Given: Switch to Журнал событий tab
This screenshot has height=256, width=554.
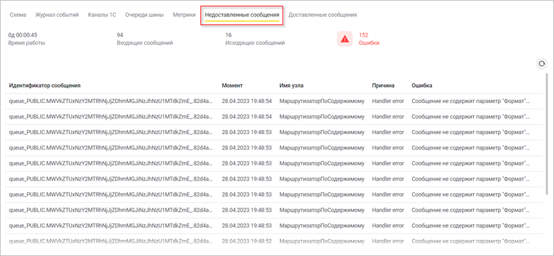Looking at the screenshot, I should (x=57, y=15).
